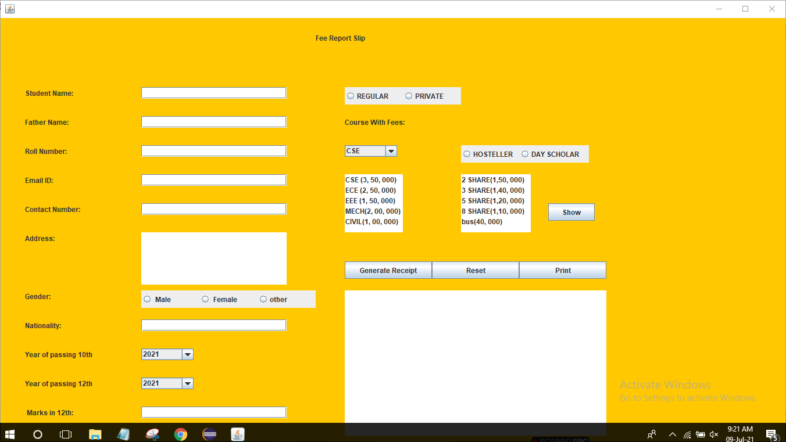Open File Explorer from the taskbar
This screenshot has height=442, width=786.
click(x=95, y=434)
